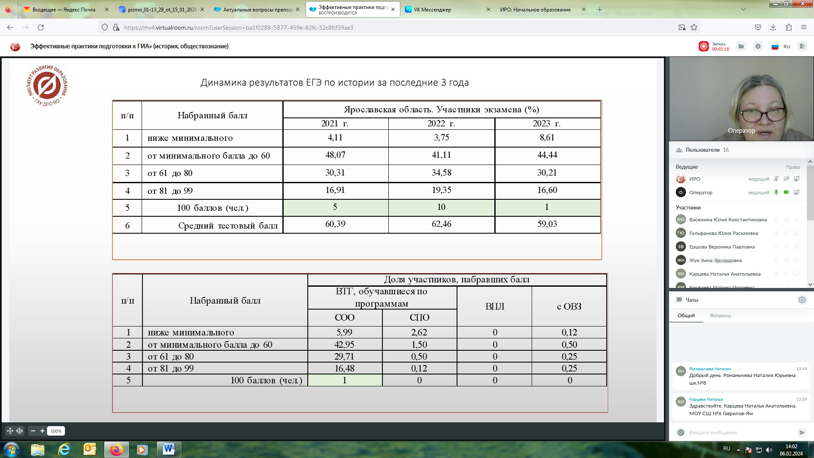Image resolution: width=814 pixels, height=458 pixels.
Task: Click participant Жук Анна Эдуардовна
Action: [715, 260]
